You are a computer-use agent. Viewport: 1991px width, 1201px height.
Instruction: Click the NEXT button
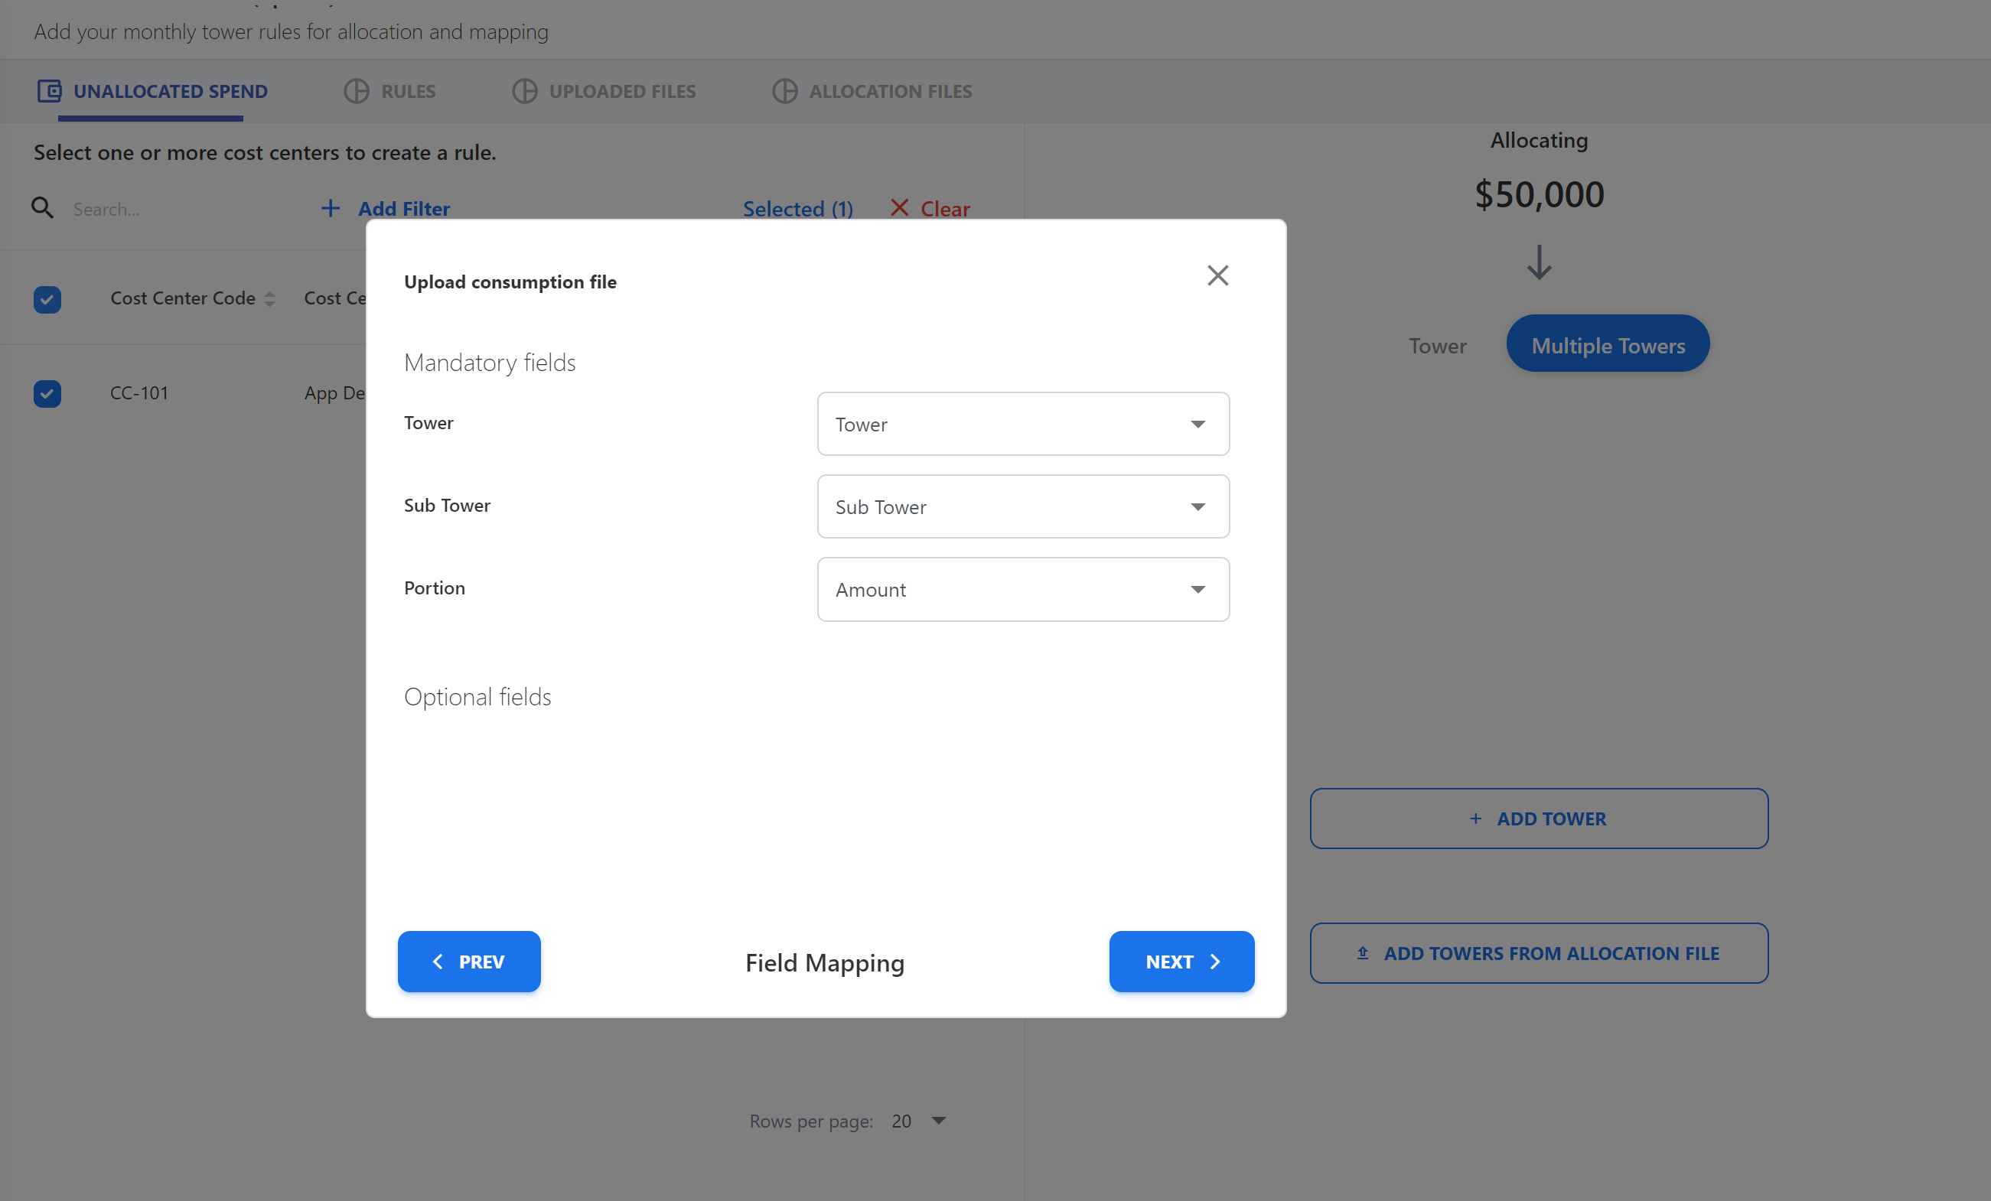tap(1181, 961)
